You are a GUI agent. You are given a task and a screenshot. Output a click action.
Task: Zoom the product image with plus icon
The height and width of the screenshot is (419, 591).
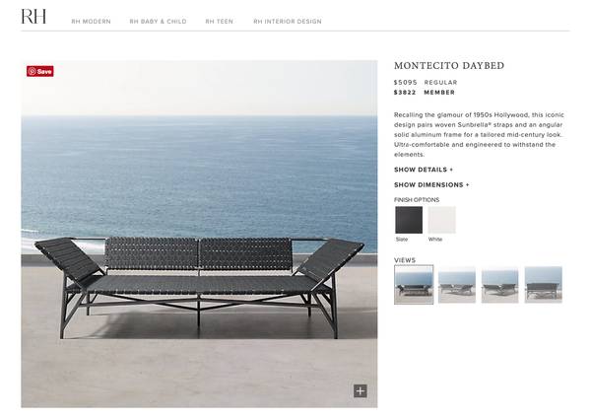[x=360, y=391]
